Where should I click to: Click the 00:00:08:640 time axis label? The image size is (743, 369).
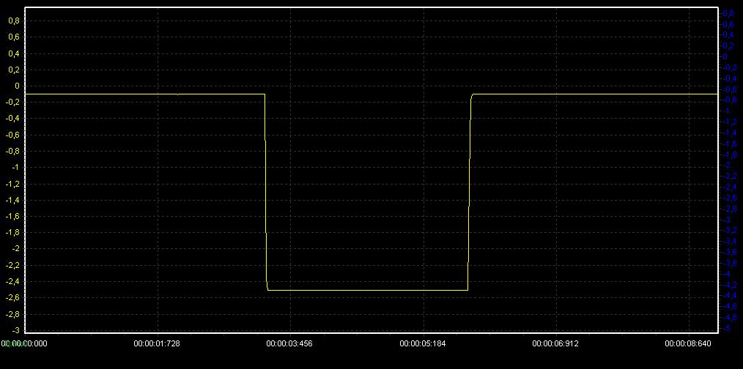(x=687, y=343)
